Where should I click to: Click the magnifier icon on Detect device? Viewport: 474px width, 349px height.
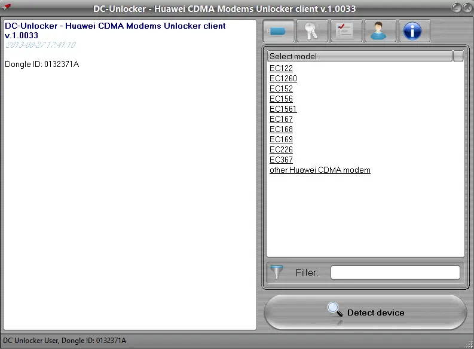(335, 309)
